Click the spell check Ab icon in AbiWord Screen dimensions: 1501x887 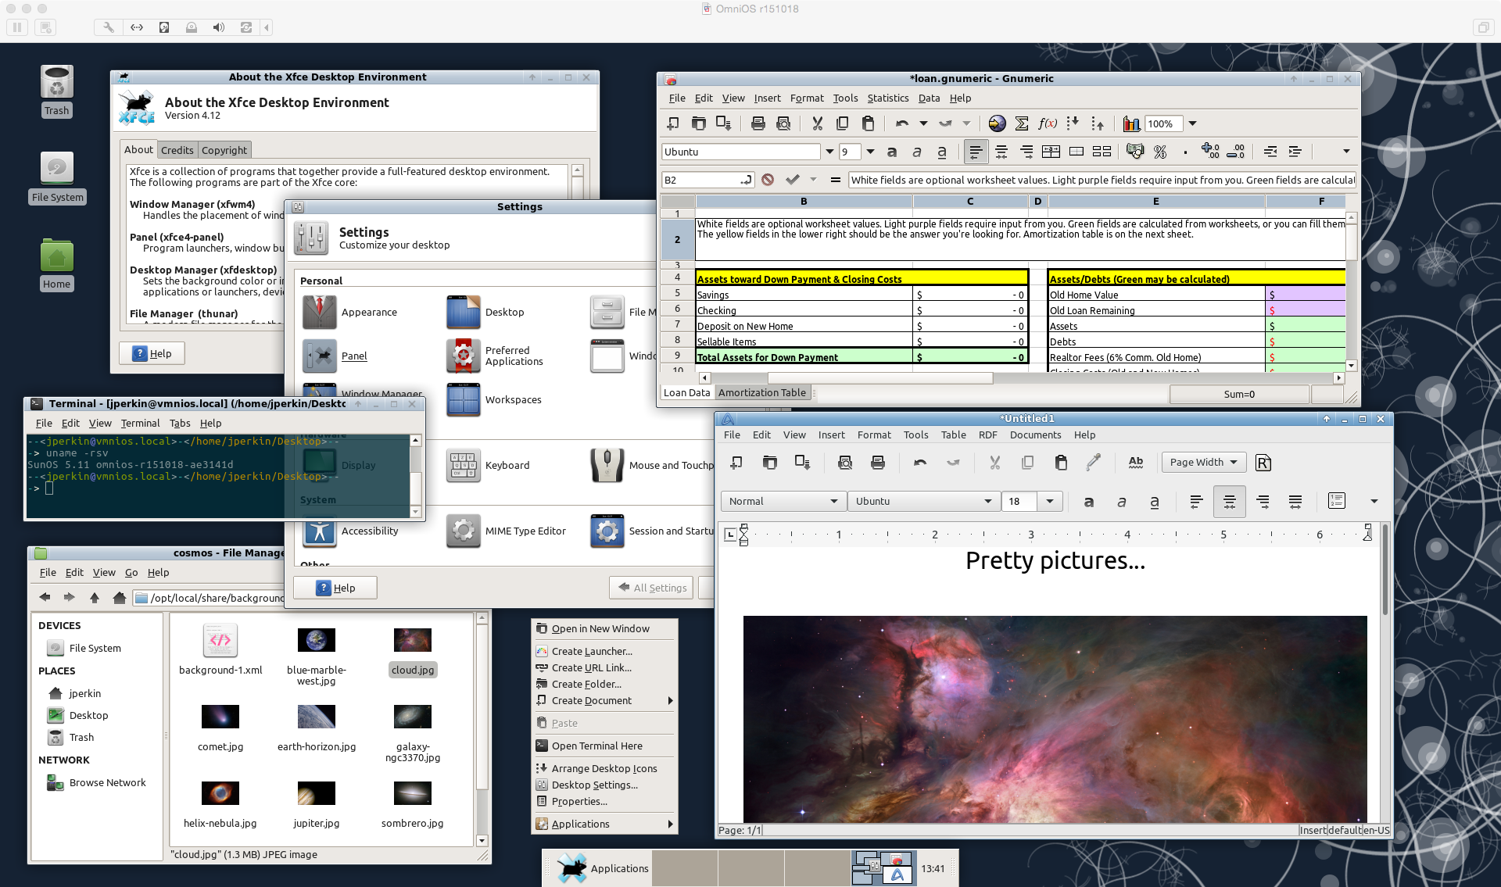coord(1135,463)
